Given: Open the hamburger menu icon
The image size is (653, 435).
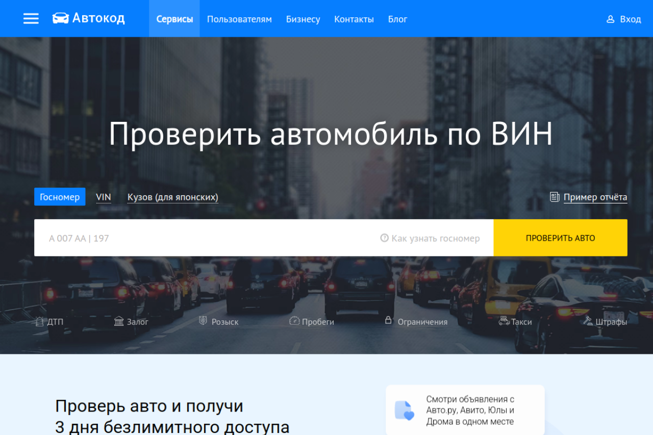Looking at the screenshot, I should tap(31, 19).
